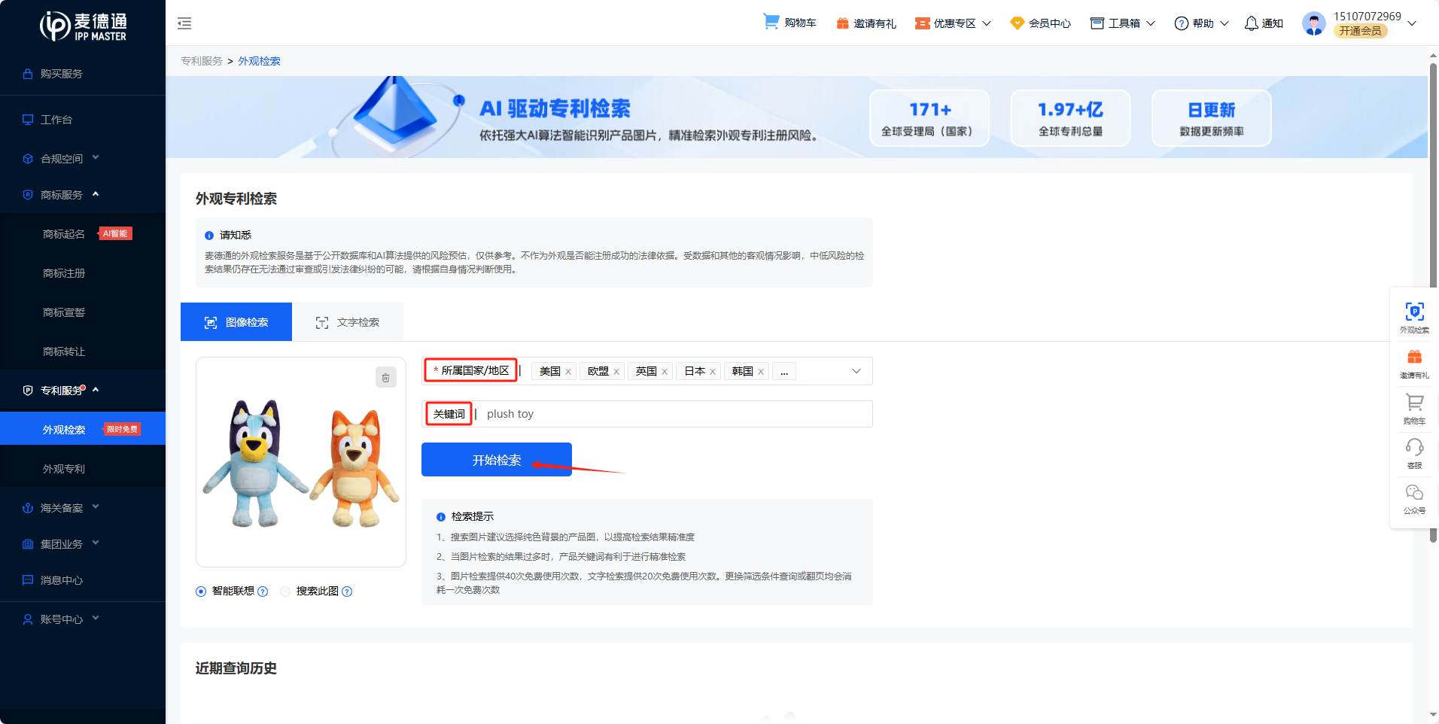Remove the 美国 country tag

[x=568, y=372]
